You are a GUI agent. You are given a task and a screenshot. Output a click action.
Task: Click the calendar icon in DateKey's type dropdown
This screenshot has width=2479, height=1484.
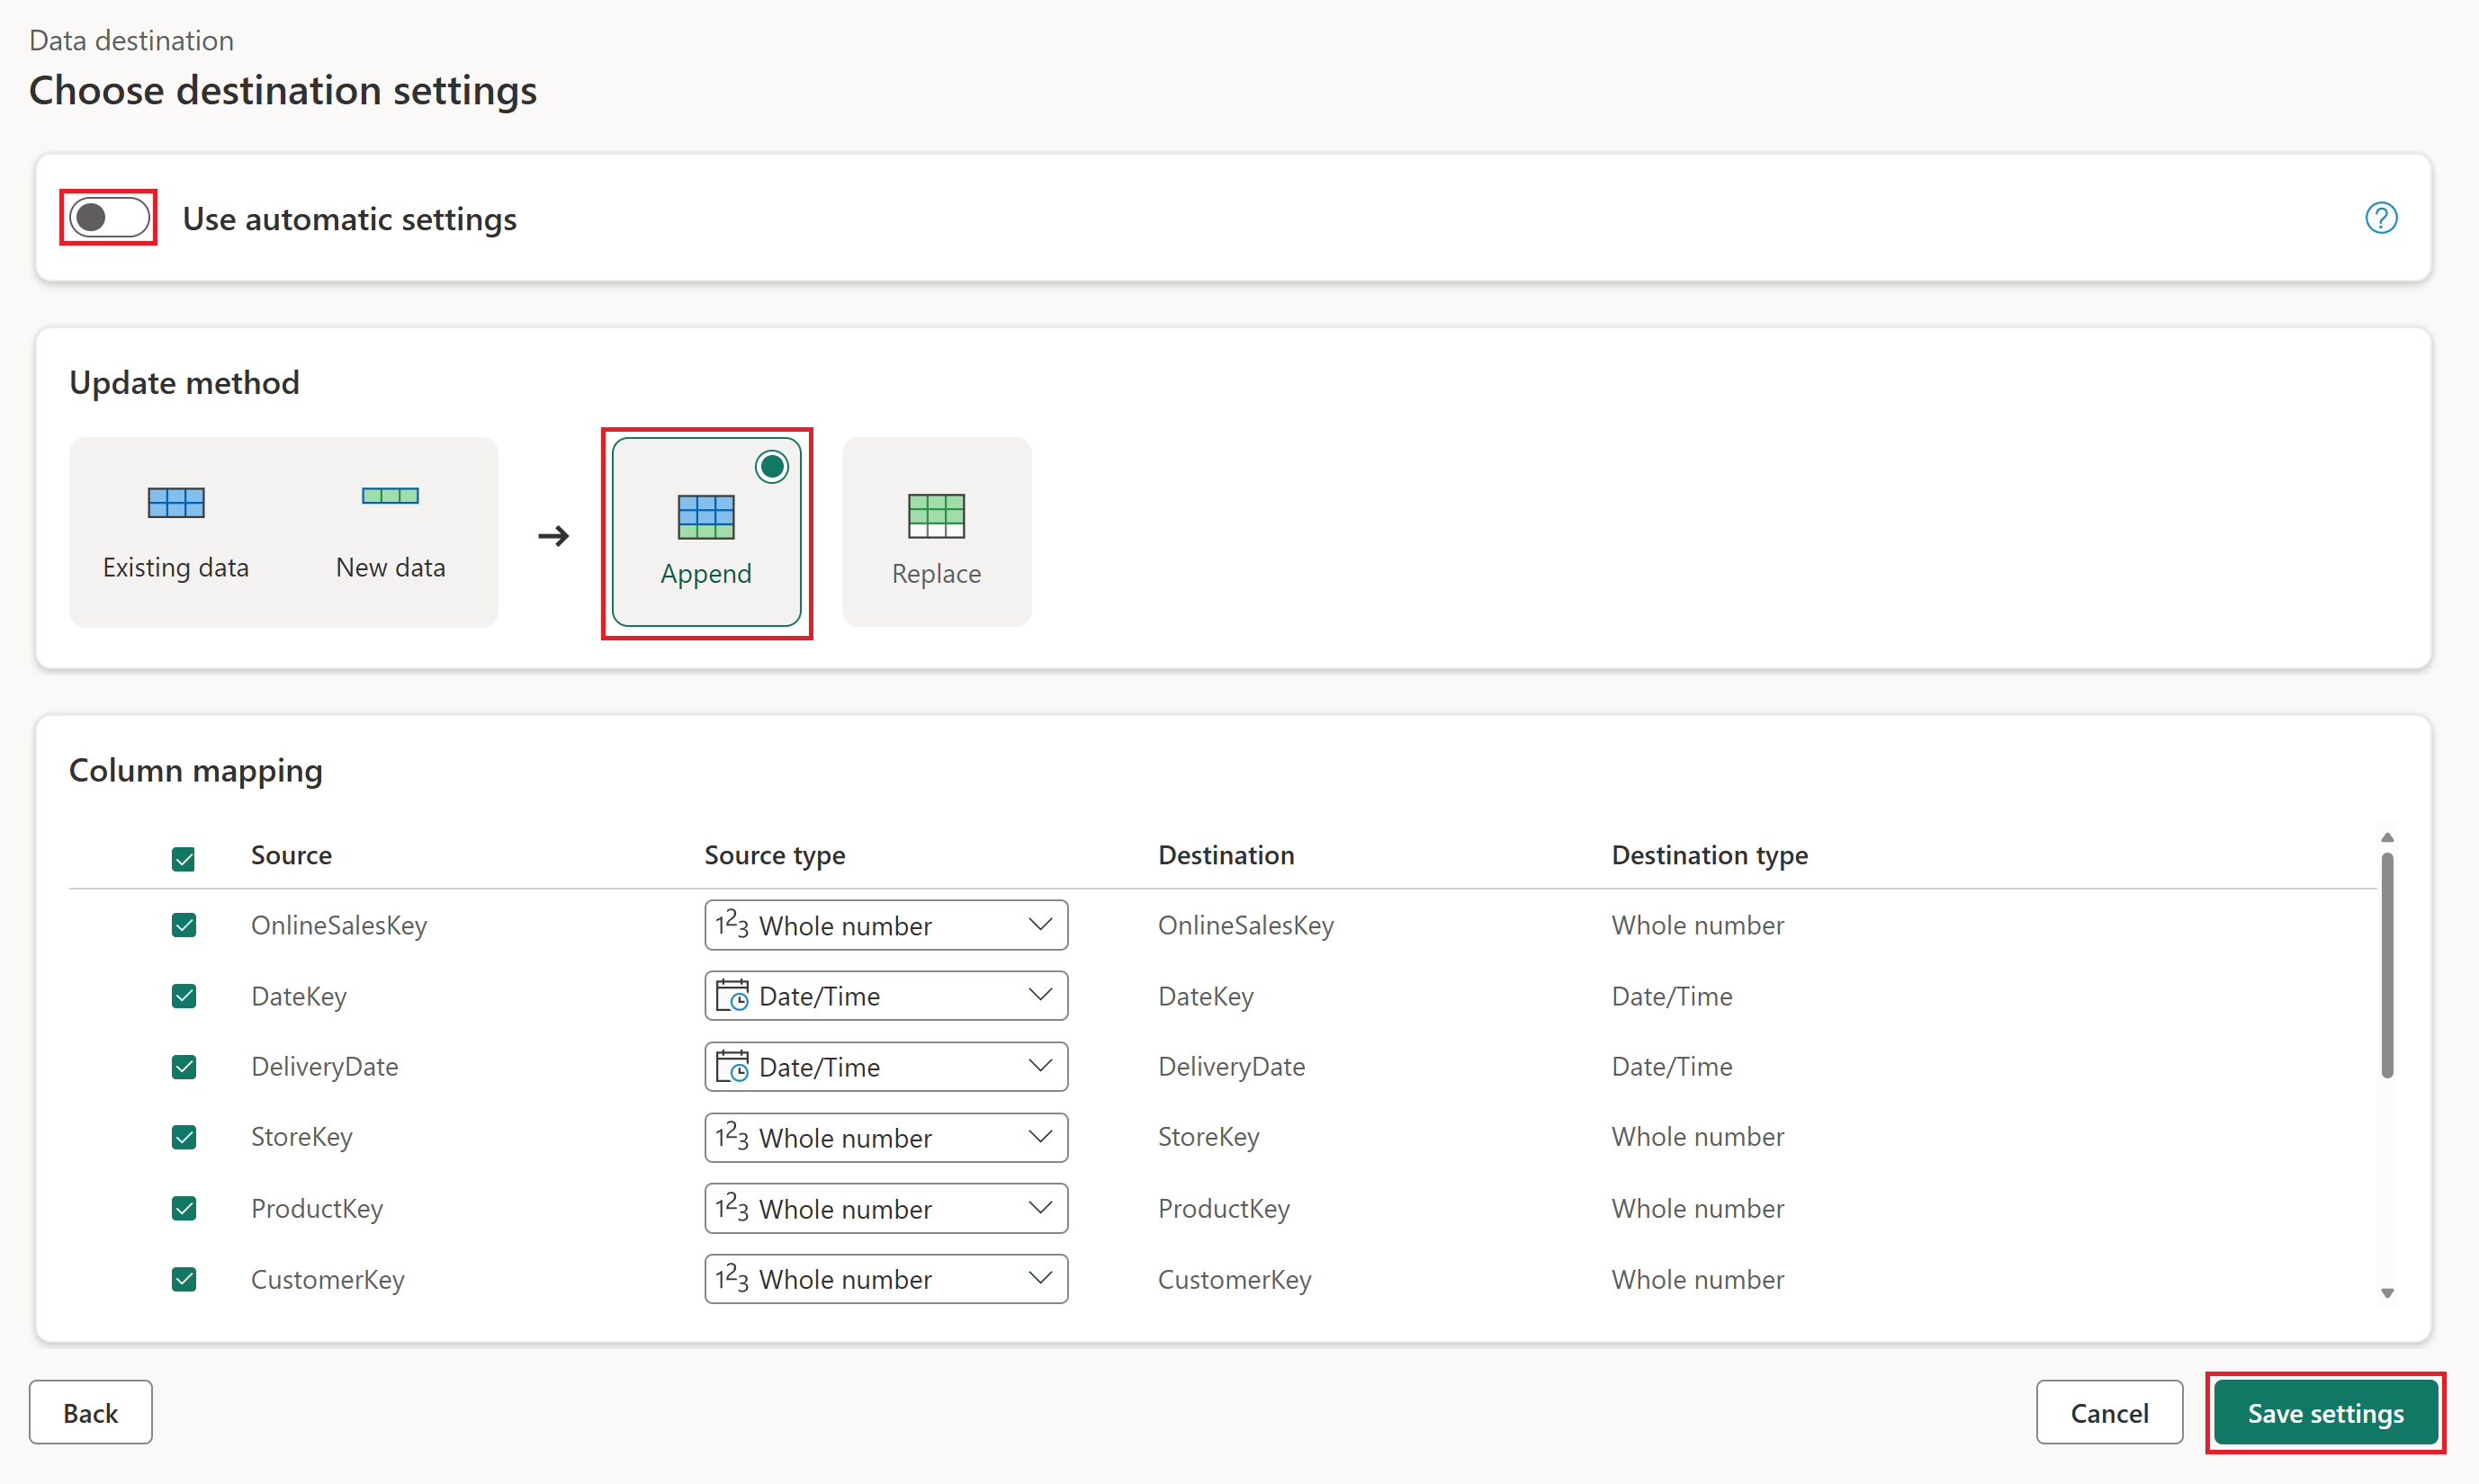[x=732, y=995]
